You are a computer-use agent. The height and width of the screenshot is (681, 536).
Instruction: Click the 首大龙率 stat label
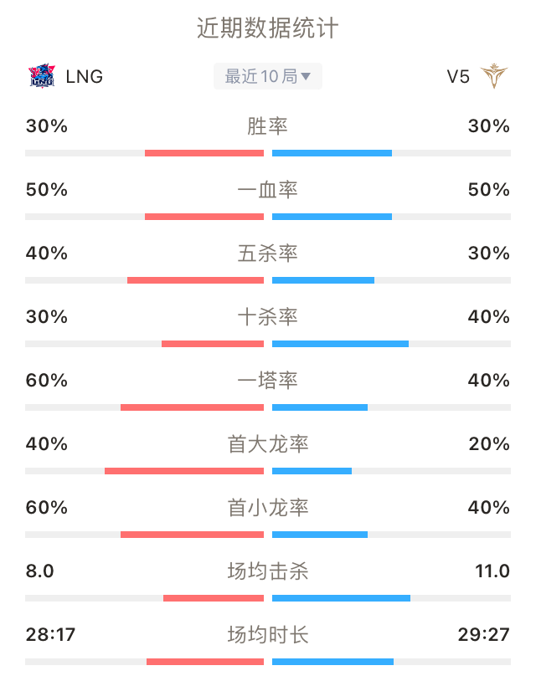[268, 444]
